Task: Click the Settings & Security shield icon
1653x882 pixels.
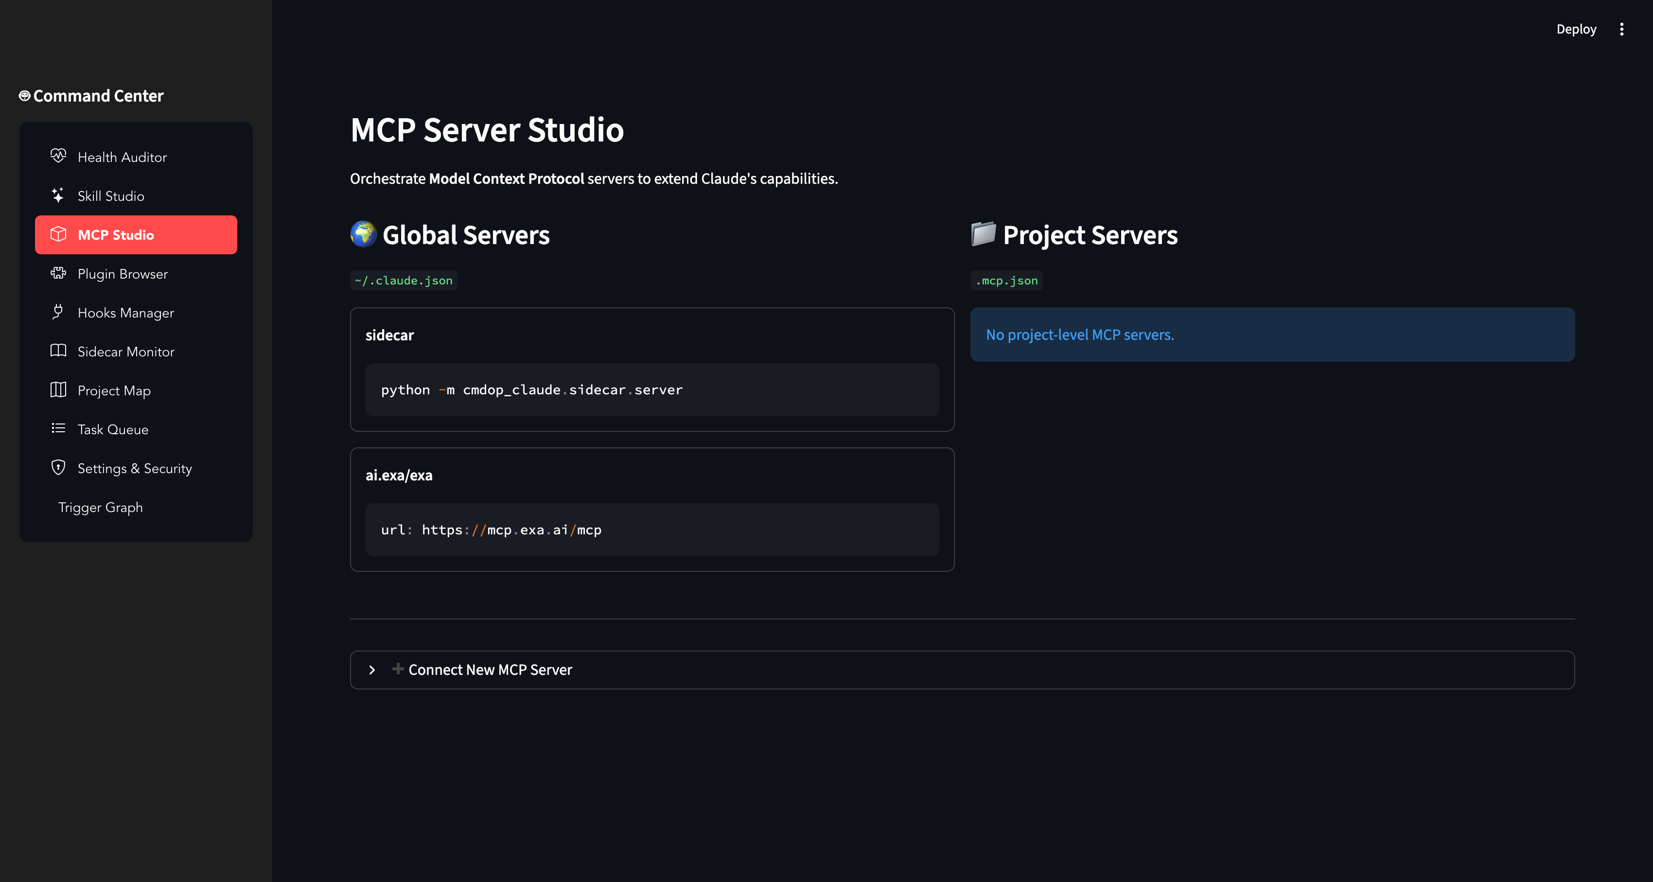Action: [58, 467]
